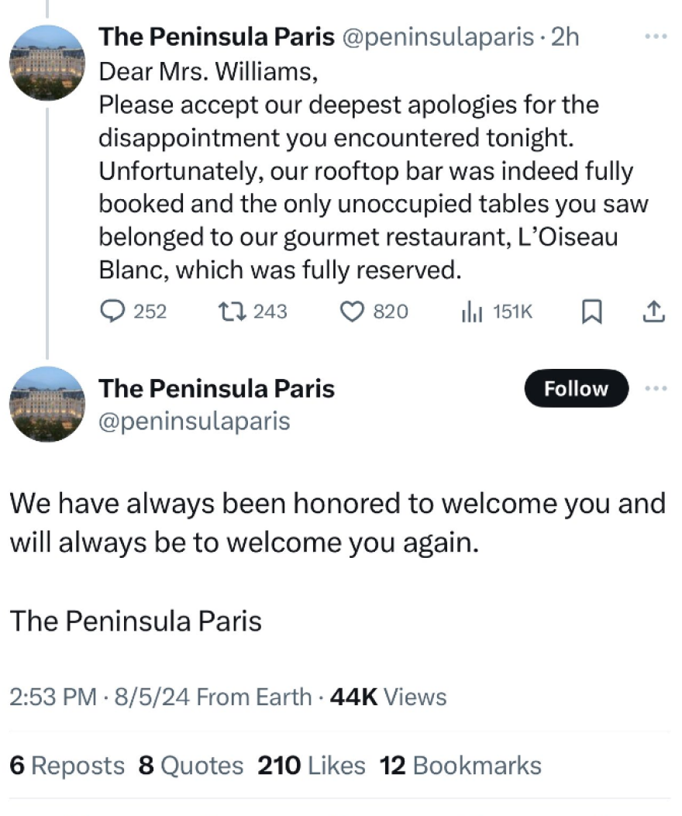
Task: Open the 2h timestamp on first tweet
Action: [564, 36]
